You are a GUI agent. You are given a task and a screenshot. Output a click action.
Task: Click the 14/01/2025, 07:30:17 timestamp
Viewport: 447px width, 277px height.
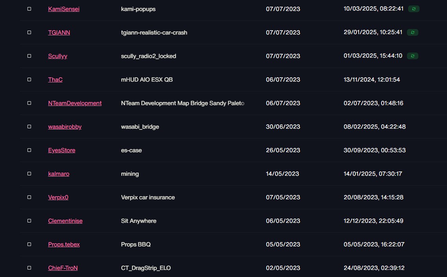[373, 174]
